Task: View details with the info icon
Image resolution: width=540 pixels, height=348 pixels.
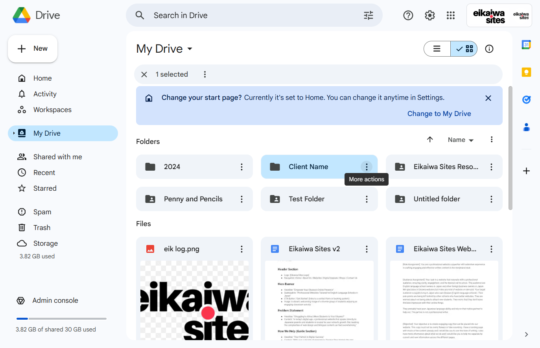Action: (489, 49)
